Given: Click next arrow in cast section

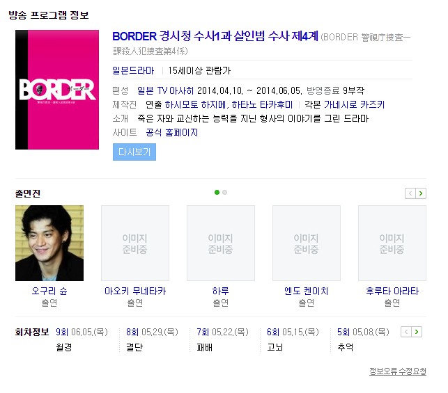Looking at the screenshot, I should [x=421, y=193].
